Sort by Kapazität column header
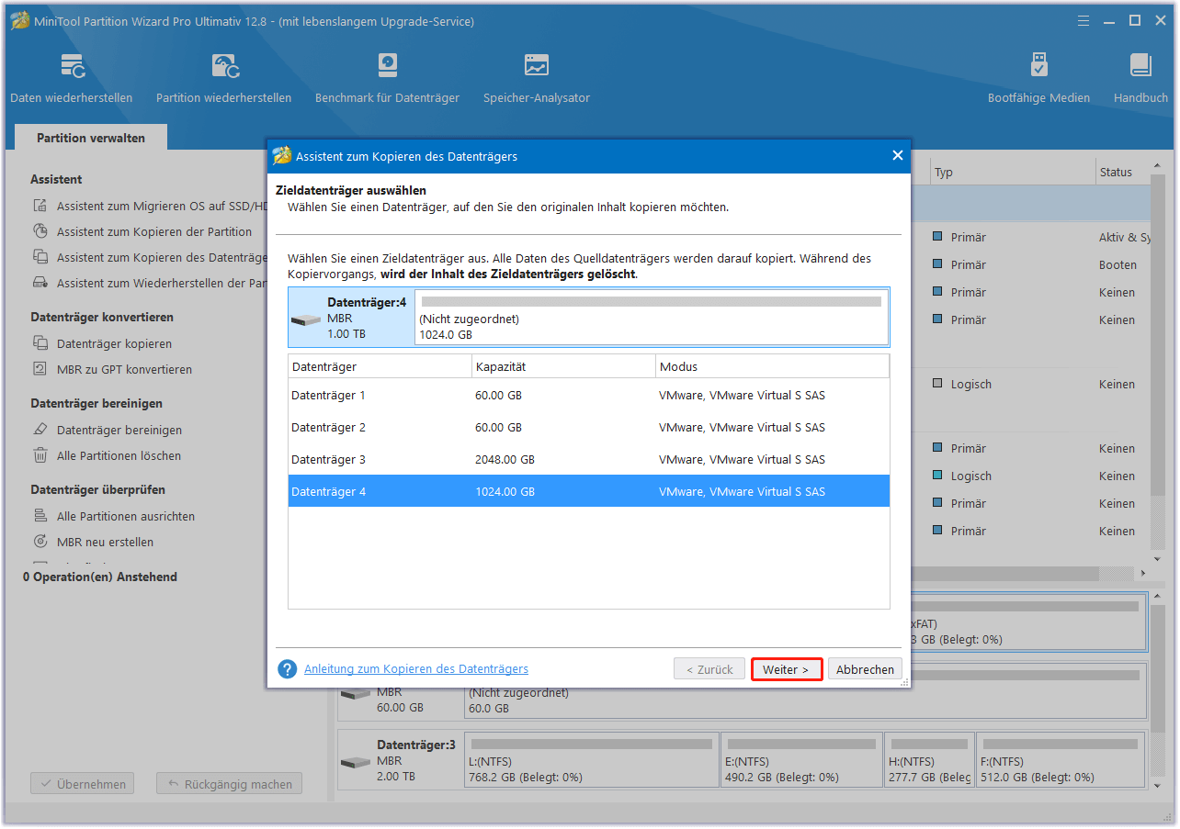This screenshot has height=829, width=1180. click(563, 366)
